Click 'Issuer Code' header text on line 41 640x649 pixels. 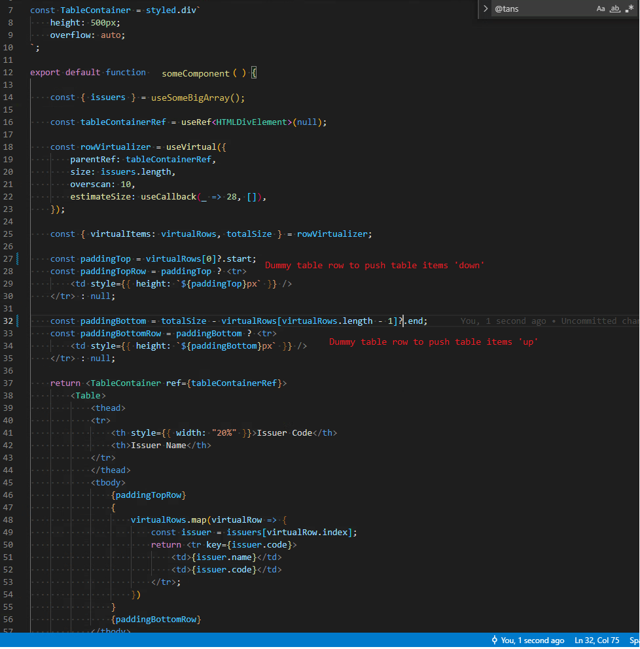pyautogui.click(x=285, y=432)
